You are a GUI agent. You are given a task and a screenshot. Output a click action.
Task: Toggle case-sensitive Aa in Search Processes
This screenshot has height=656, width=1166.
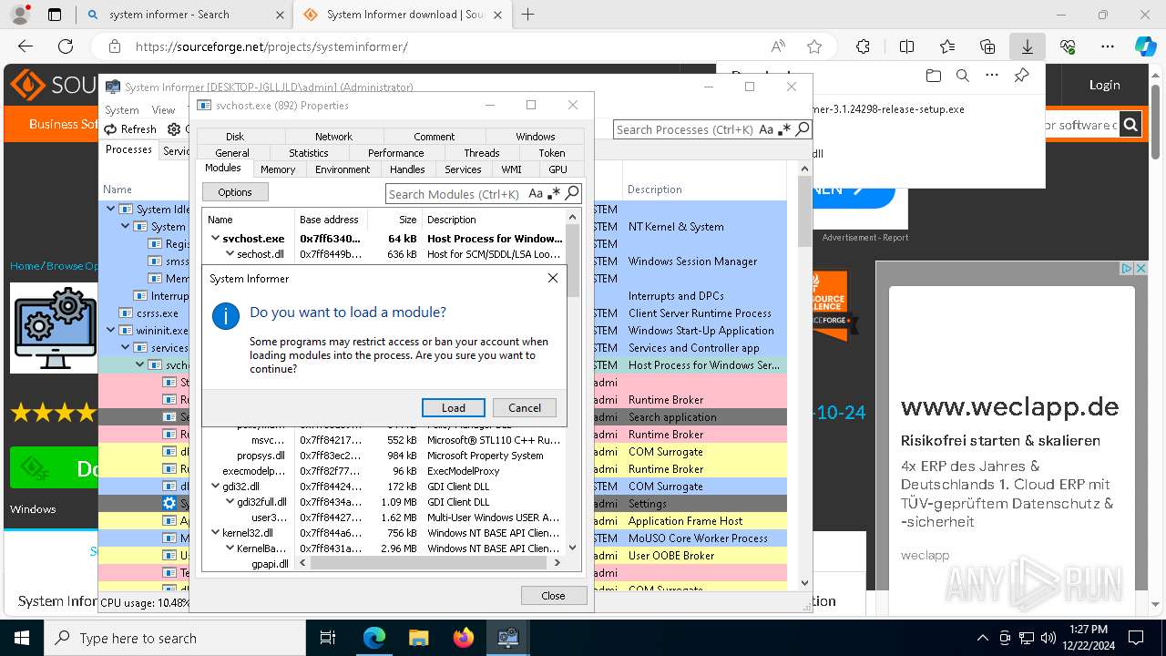(x=766, y=129)
